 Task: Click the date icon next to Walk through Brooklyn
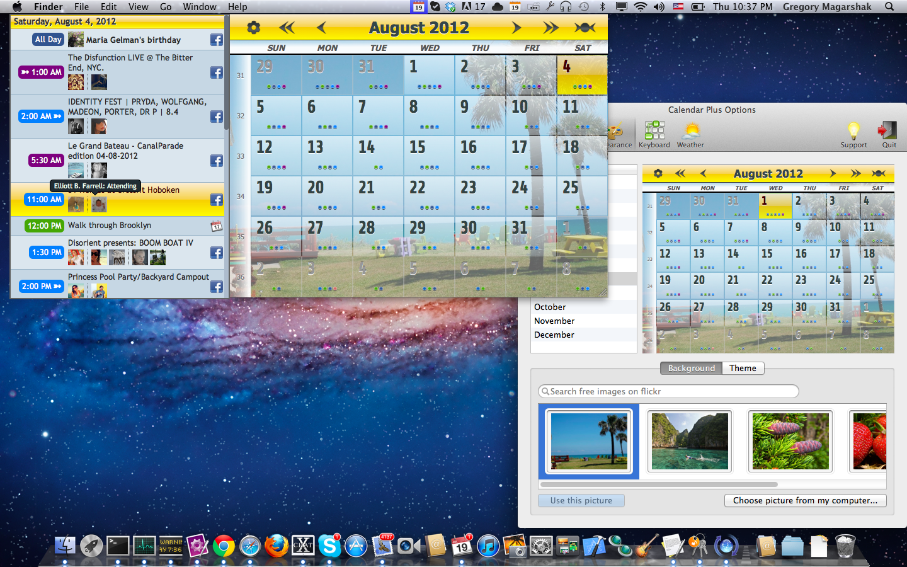(216, 225)
